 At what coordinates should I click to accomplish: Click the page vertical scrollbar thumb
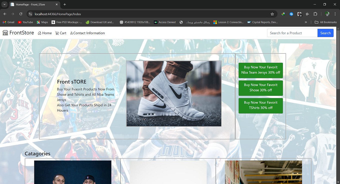point(338,59)
